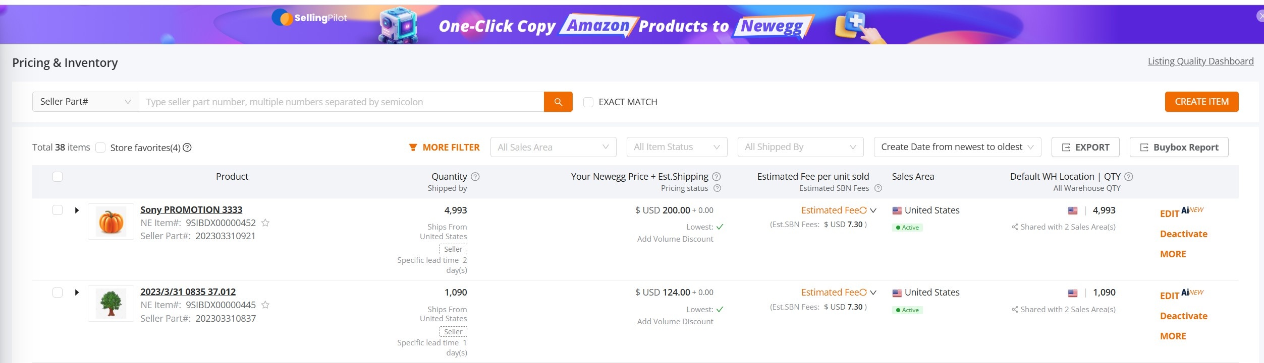Click Default WH Location help icon

[x=1129, y=176]
